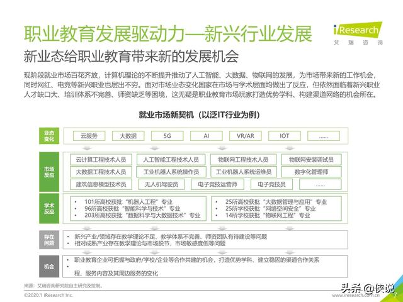The width and height of the screenshot is (403, 302).
Task: Click the 职业教育企业可把握 bullet line
Action: tap(196, 260)
